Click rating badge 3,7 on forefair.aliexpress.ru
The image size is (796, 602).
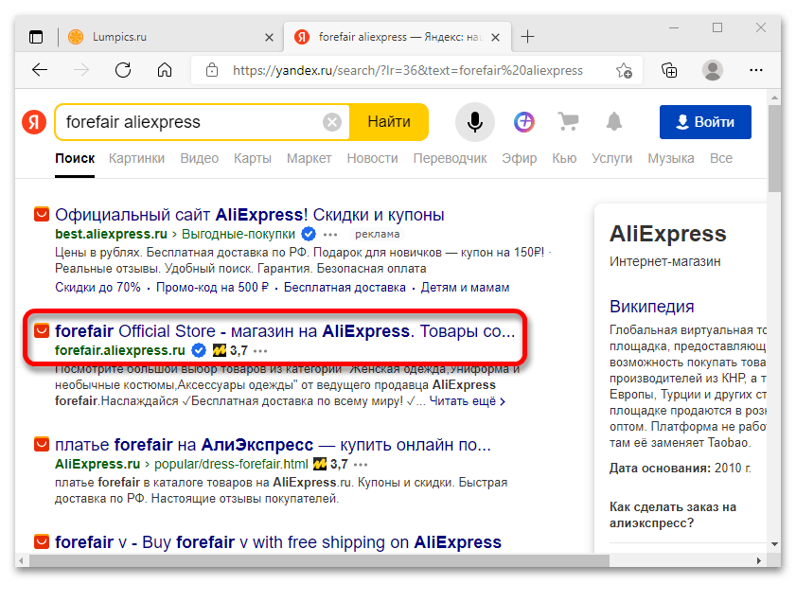click(230, 350)
